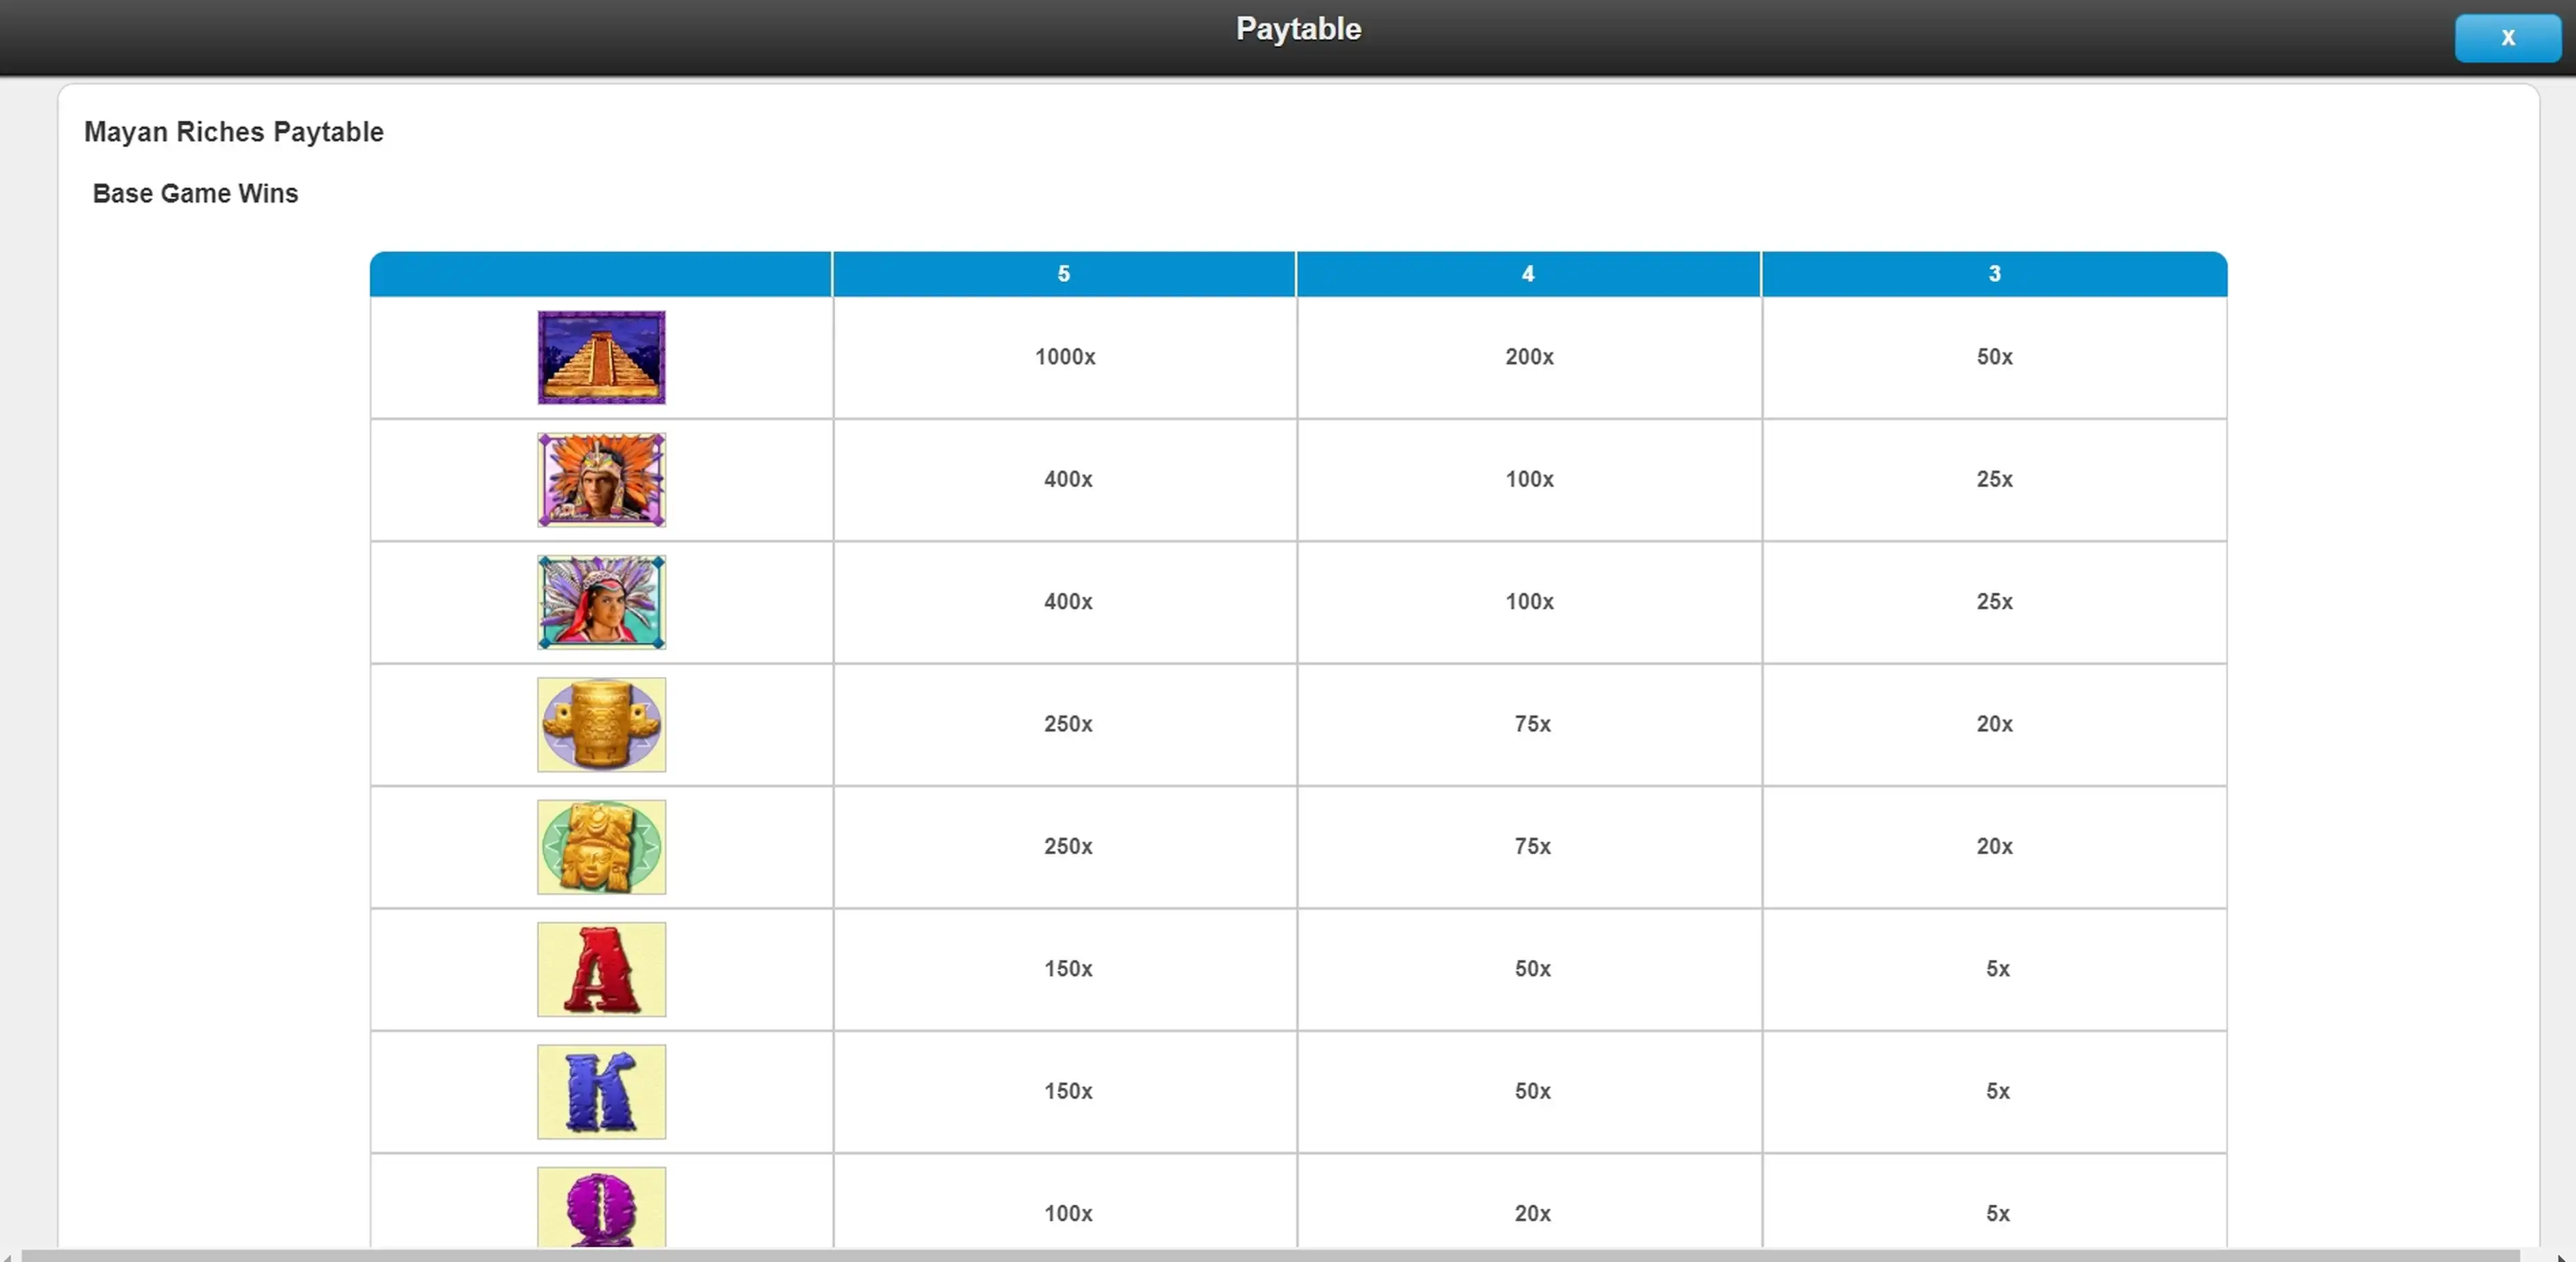Click 250x in the golden urn row

pos(1068,724)
